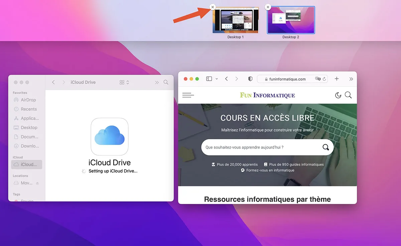Open Safari privacy report shield
Screen dimensions: 401x246
pos(250,79)
